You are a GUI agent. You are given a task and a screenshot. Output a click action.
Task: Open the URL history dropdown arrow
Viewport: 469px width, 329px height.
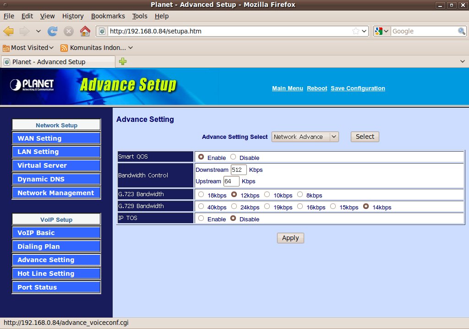coord(364,31)
